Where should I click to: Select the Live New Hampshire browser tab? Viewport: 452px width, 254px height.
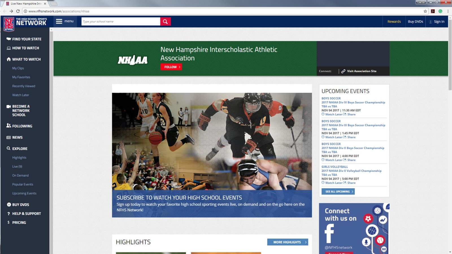click(x=26, y=4)
